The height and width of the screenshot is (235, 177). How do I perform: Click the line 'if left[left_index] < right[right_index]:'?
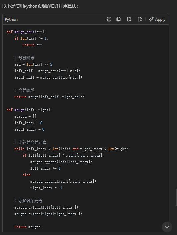[x=63, y=155]
